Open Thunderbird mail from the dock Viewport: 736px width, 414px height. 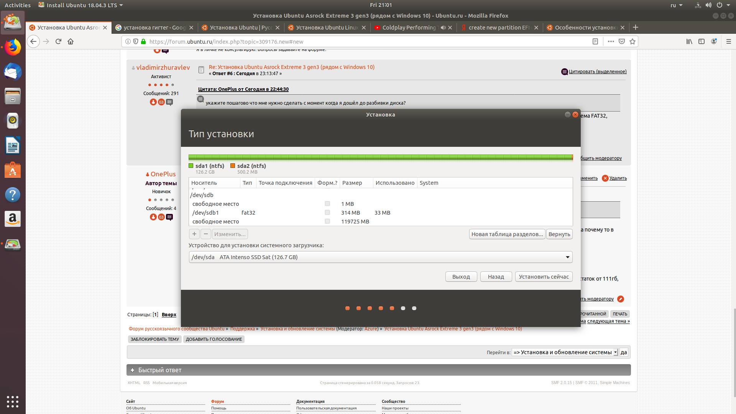point(13,72)
